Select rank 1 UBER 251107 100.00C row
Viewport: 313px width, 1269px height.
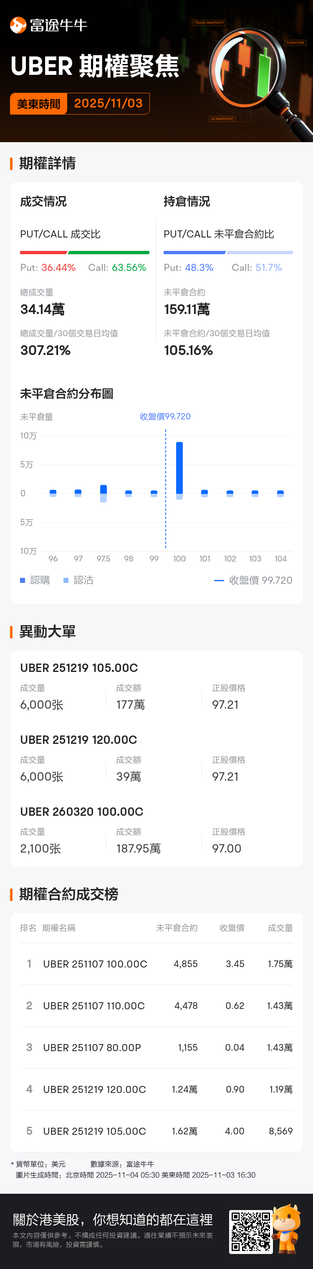tap(156, 964)
